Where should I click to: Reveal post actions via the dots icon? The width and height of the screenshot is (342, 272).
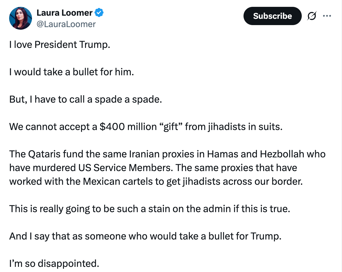327,16
